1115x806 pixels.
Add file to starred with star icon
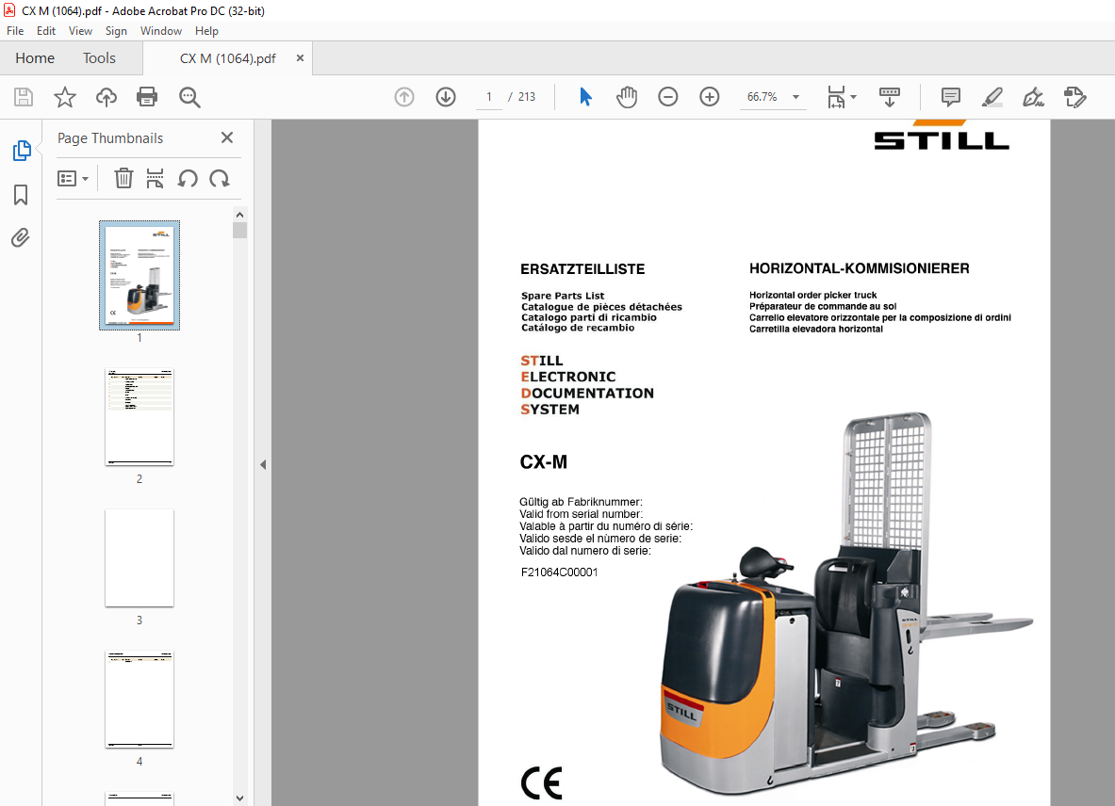tap(65, 97)
